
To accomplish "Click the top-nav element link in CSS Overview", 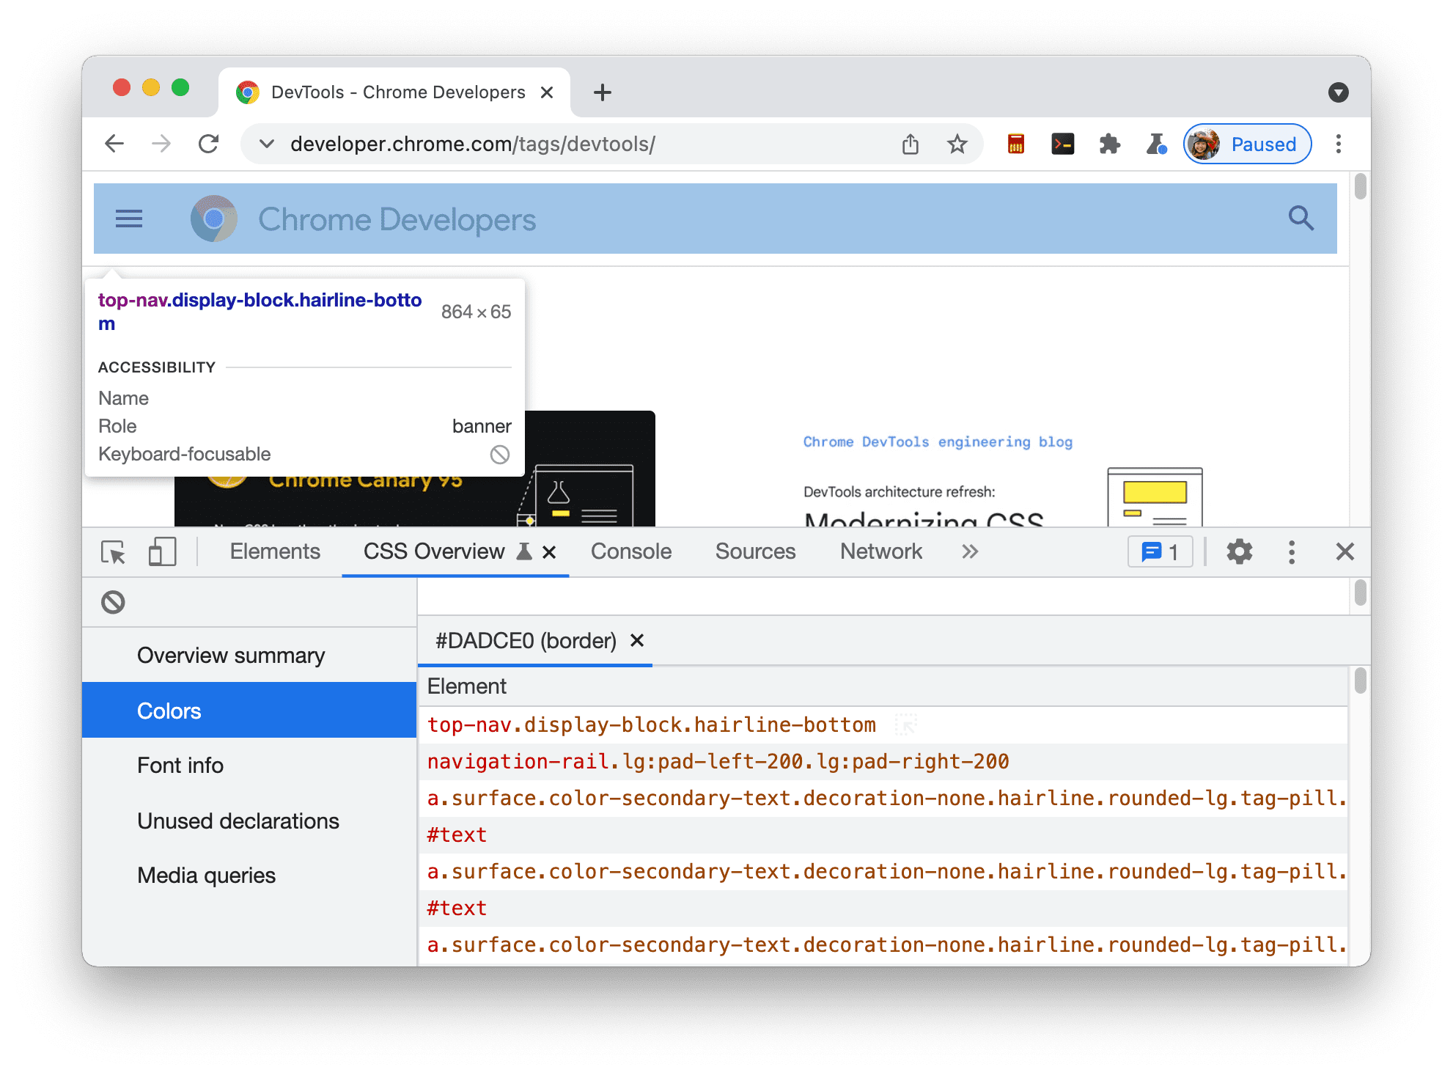I will 657,724.
